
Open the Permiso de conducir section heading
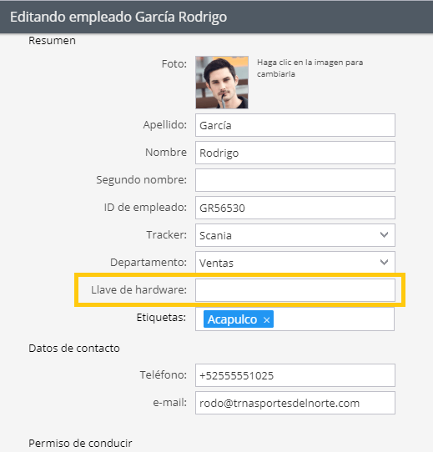point(80,443)
